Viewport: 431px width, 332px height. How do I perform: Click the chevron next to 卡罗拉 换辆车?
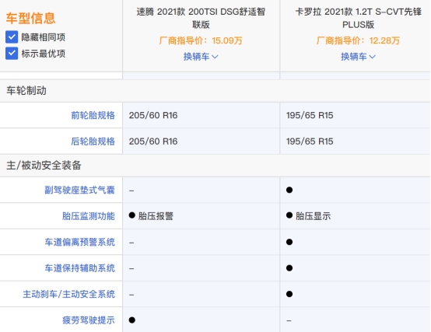click(x=372, y=57)
